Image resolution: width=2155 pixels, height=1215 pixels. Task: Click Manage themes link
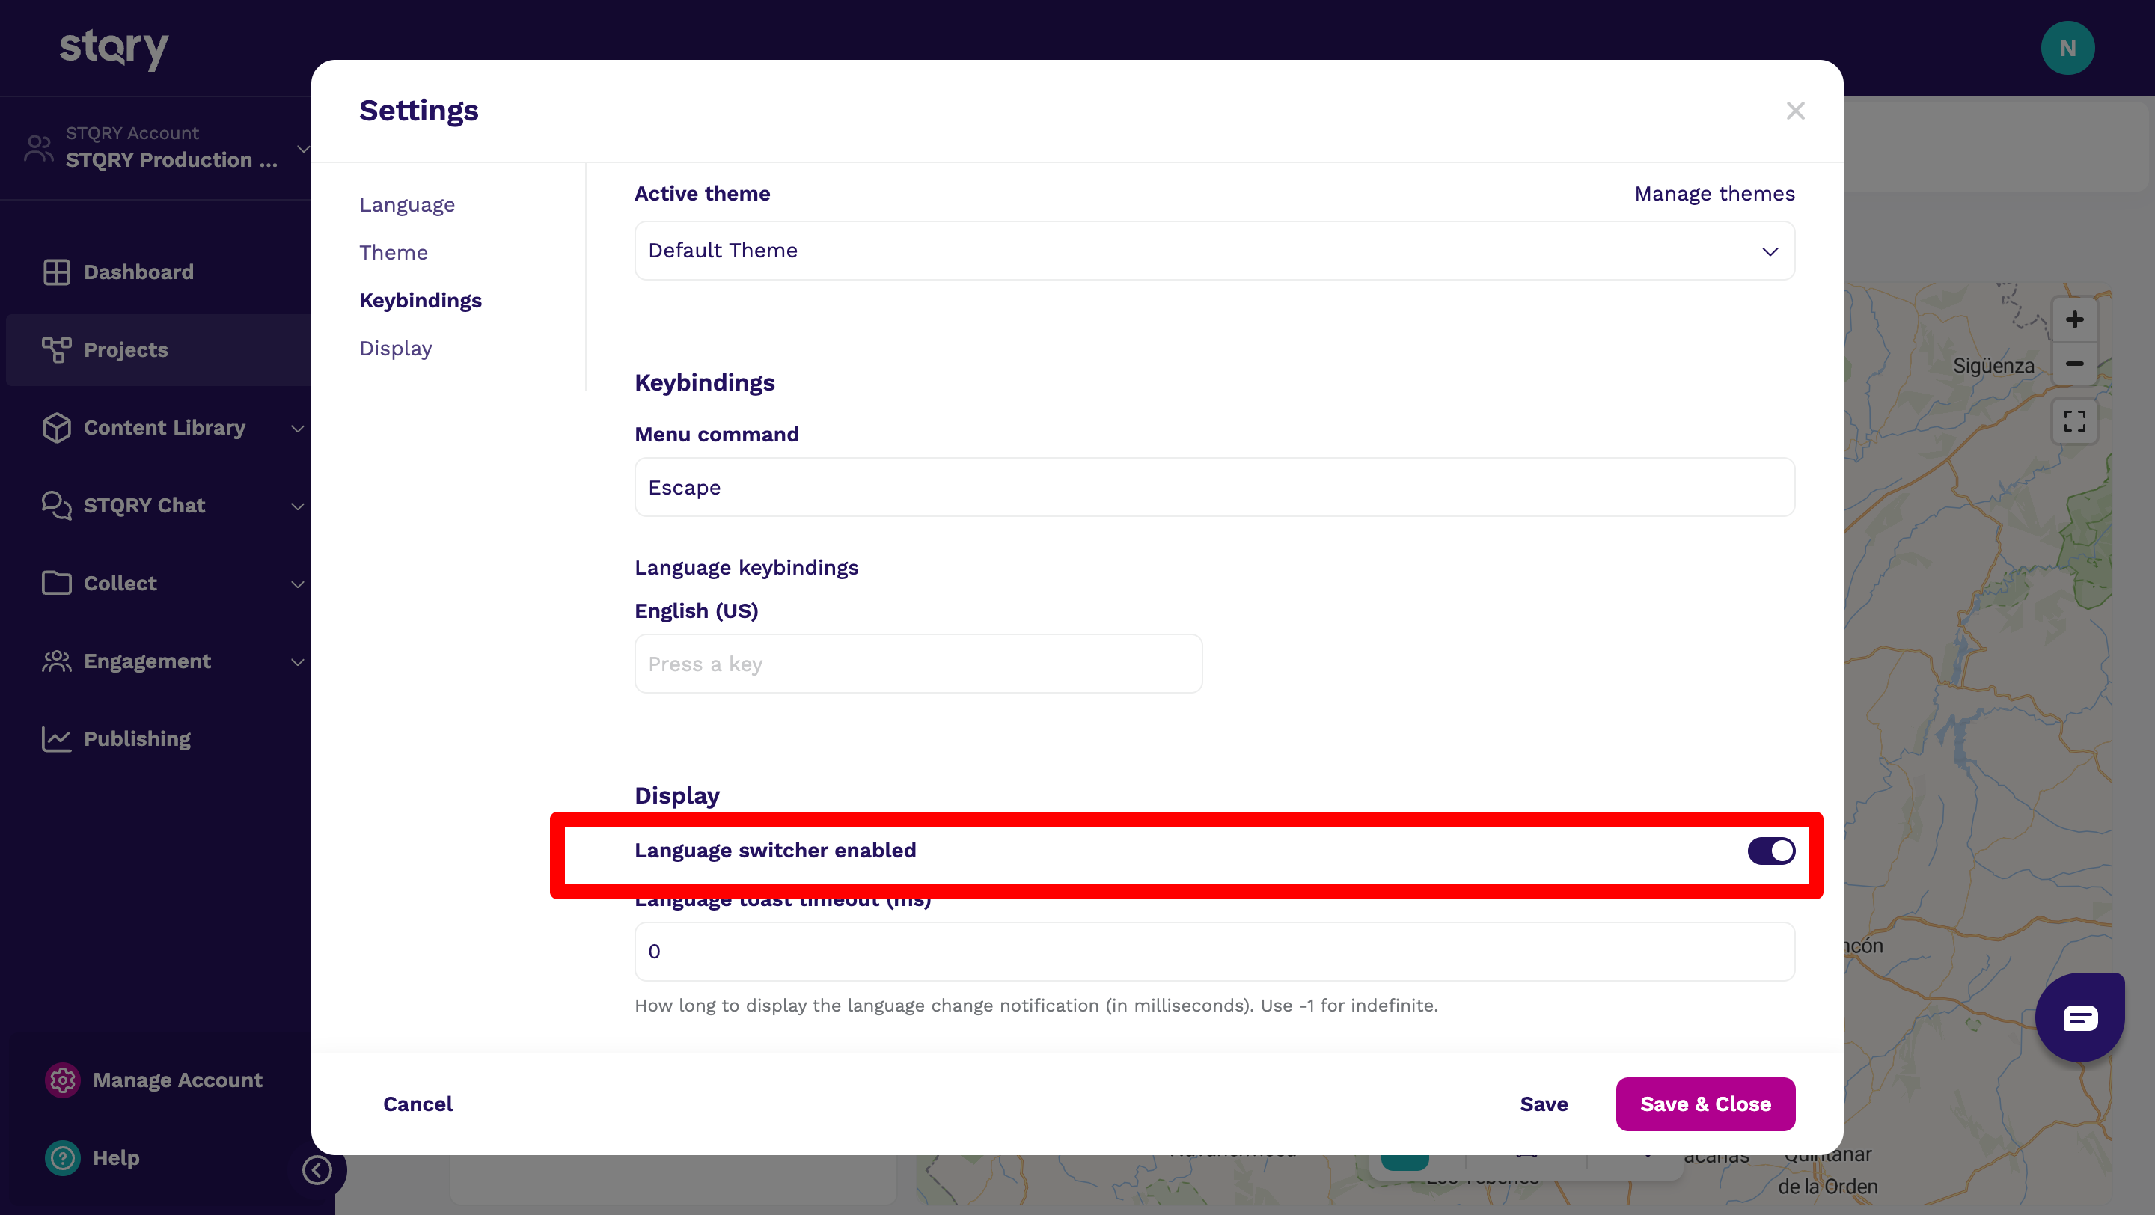(1714, 193)
